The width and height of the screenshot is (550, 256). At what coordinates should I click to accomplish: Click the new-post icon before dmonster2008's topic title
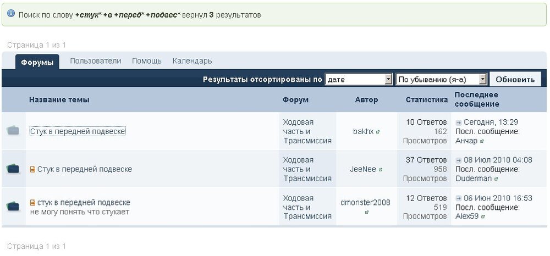click(x=33, y=203)
